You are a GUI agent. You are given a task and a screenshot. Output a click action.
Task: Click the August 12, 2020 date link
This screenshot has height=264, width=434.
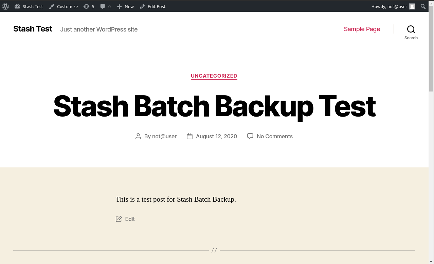click(216, 136)
